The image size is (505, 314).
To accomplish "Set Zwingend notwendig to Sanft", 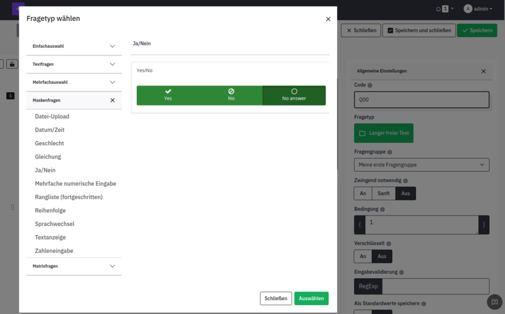I will coord(384,194).
